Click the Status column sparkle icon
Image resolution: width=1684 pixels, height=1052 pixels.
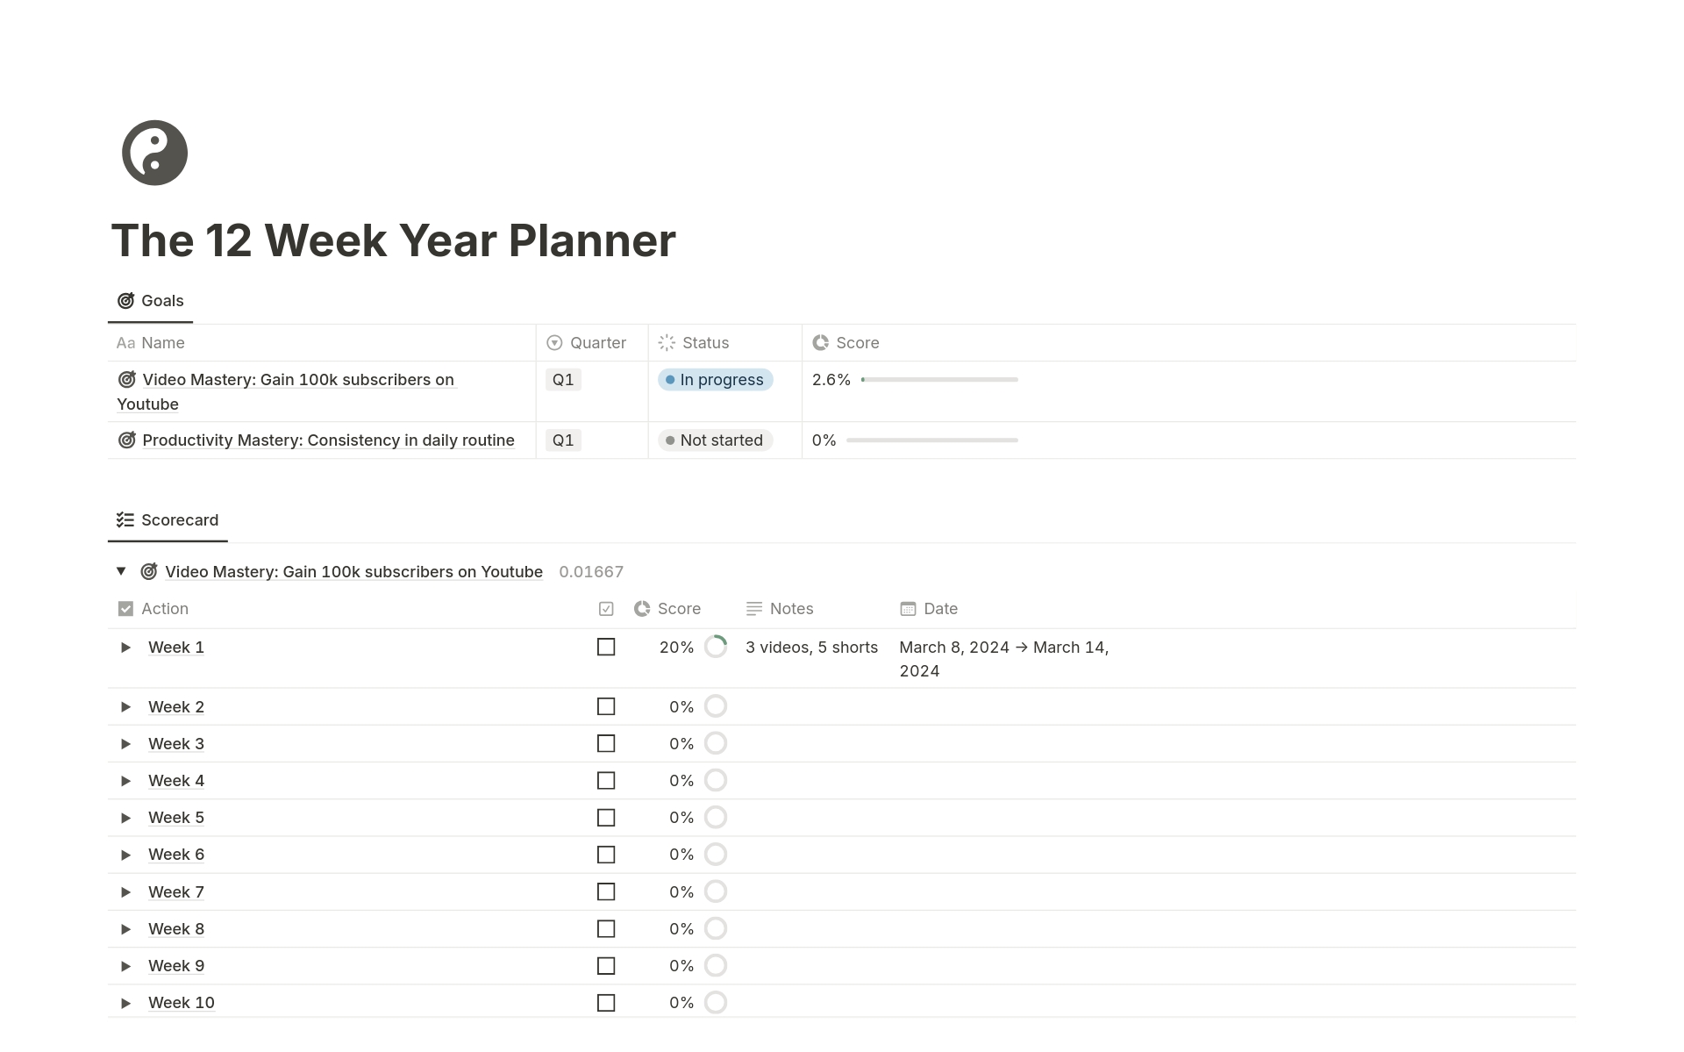pyautogui.click(x=666, y=342)
